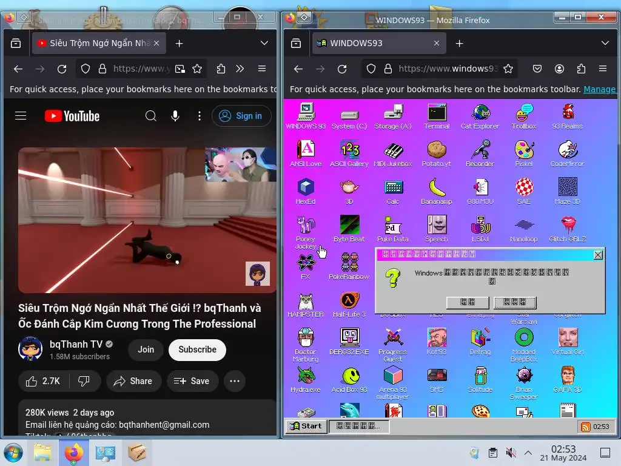Viewport: 621px width, 466px height.
Task: Open Cat Explorer browser icon
Action: click(480, 117)
